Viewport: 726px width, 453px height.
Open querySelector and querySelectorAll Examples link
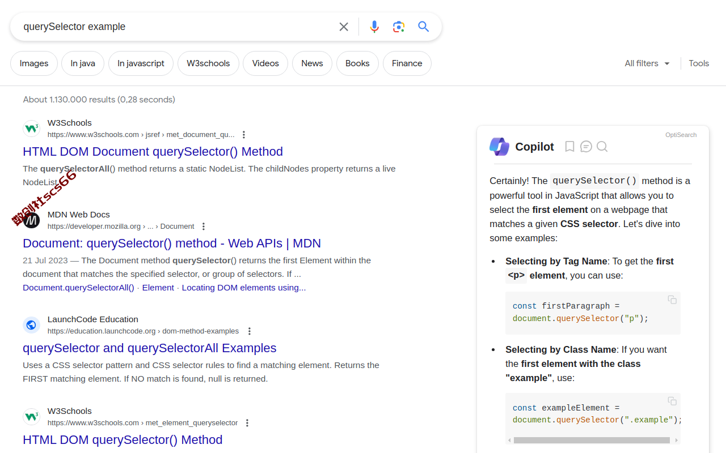coord(150,348)
